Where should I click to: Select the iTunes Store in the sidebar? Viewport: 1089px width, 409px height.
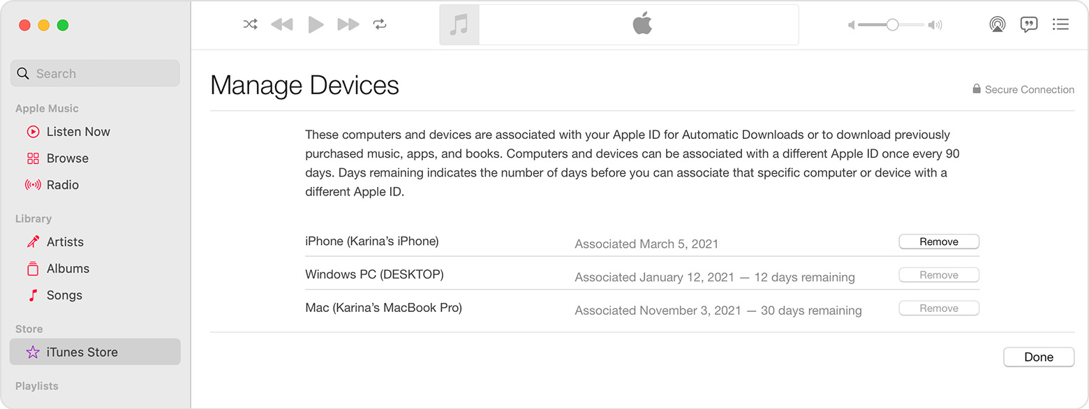point(84,352)
